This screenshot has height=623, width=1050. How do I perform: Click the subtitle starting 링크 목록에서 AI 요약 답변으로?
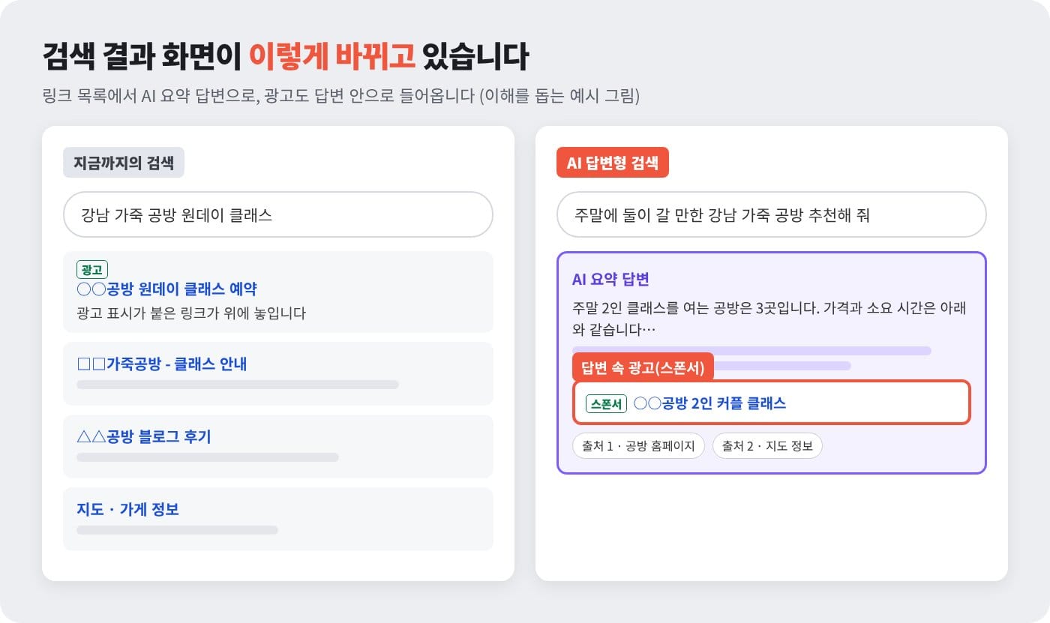[x=341, y=97]
